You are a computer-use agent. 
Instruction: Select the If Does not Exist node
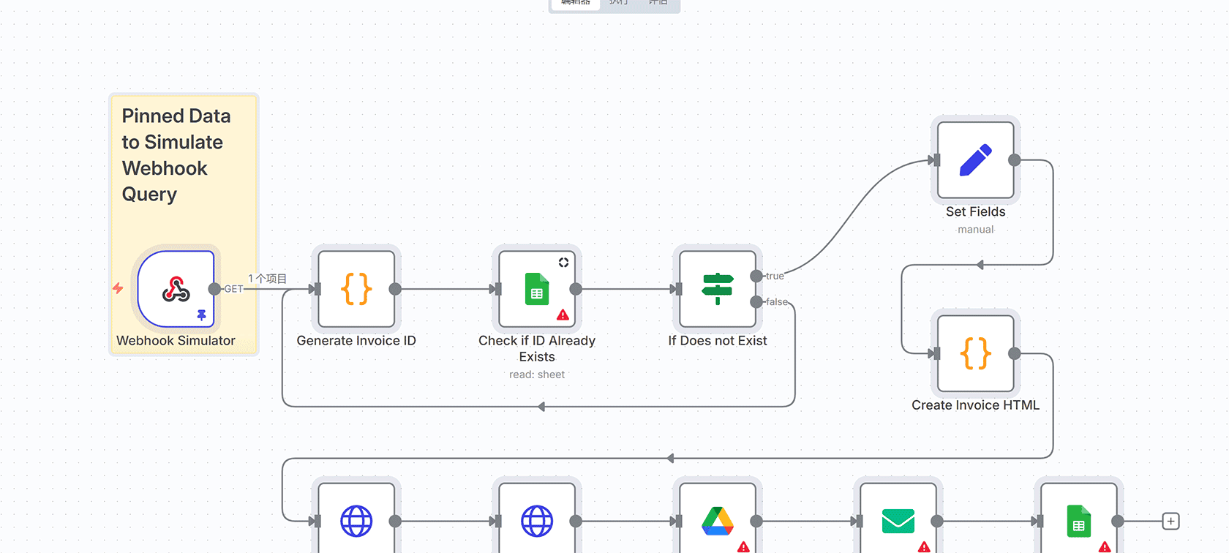[x=718, y=289]
